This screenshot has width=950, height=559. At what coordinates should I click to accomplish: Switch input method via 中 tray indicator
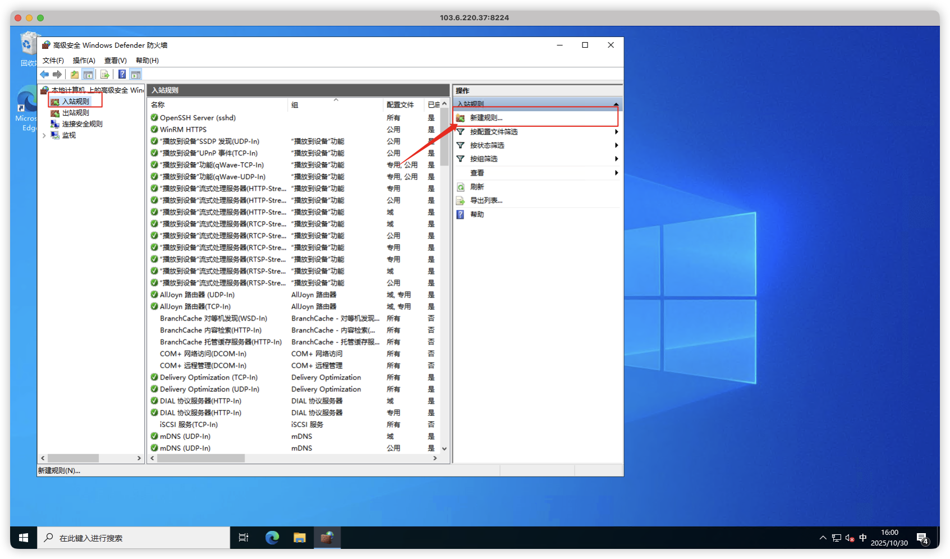[863, 538]
